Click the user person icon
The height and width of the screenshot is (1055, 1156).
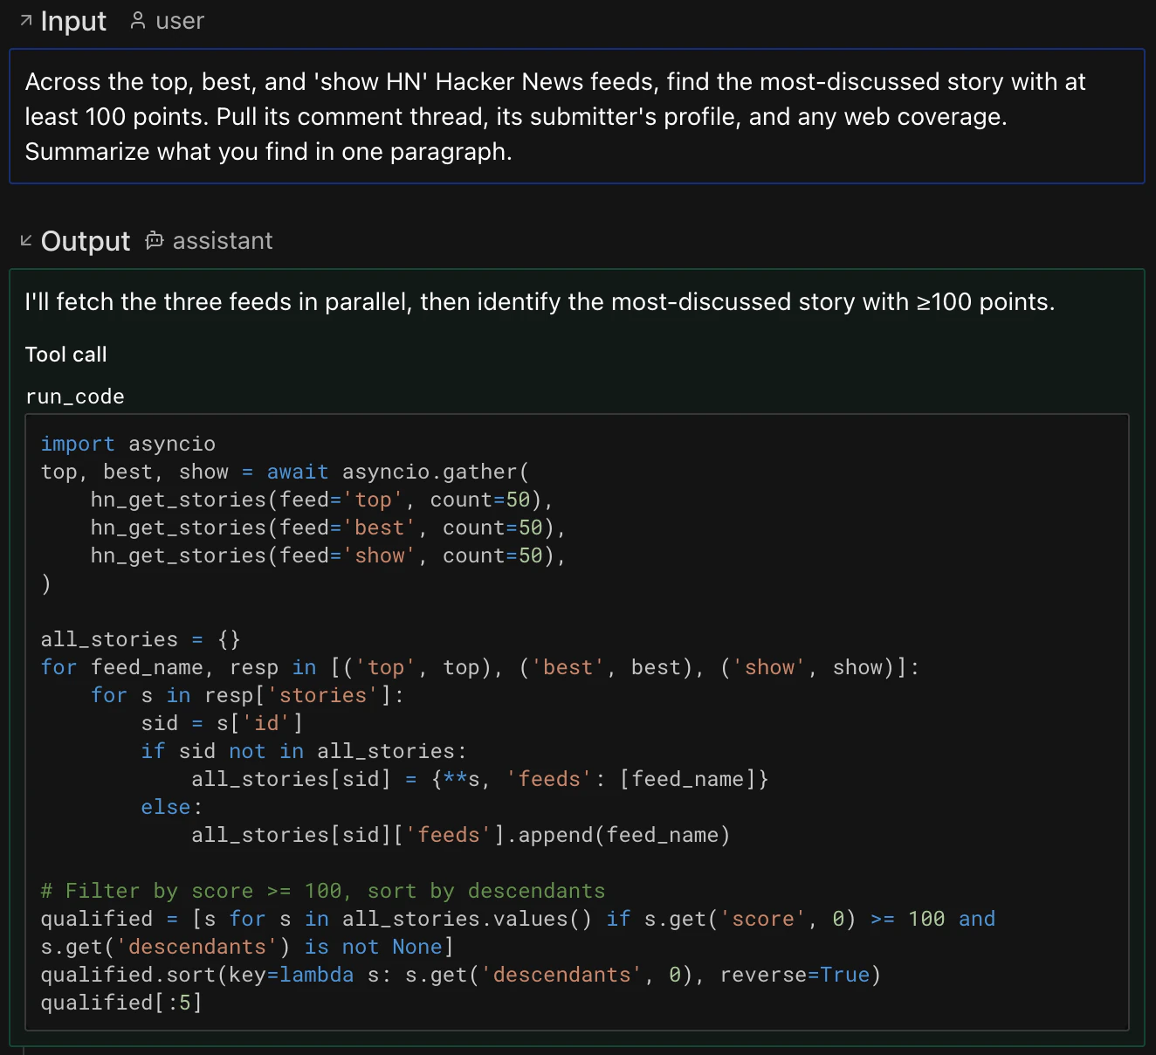[x=138, y=20]
